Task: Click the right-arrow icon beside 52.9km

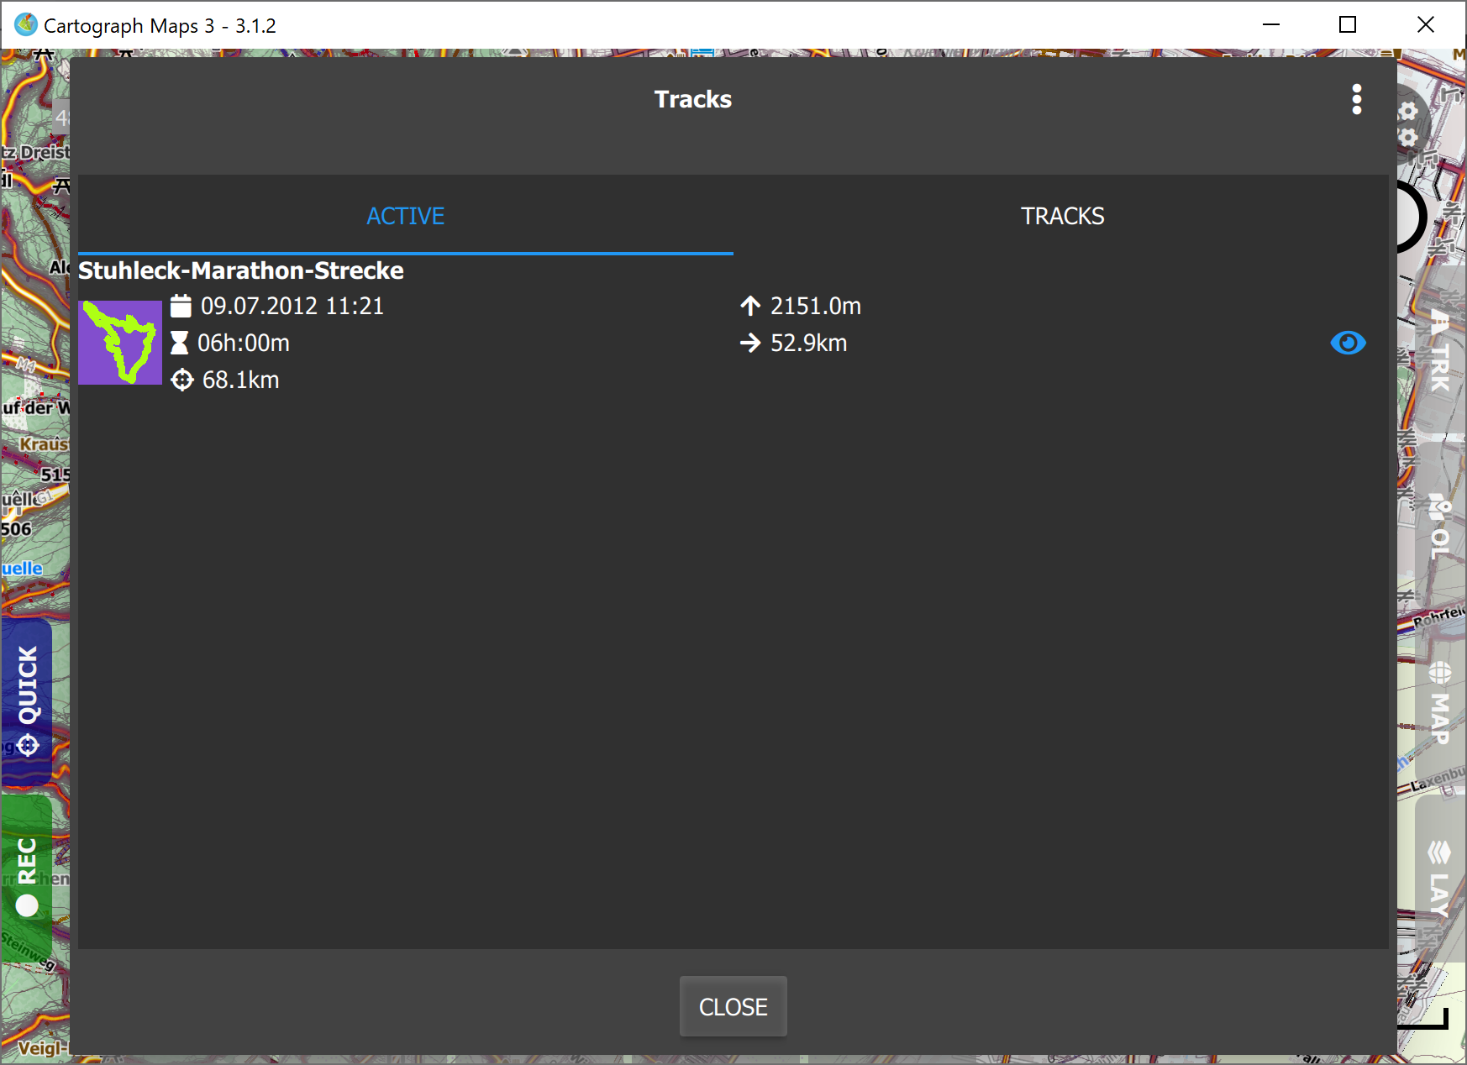Action: pos(750,343)
